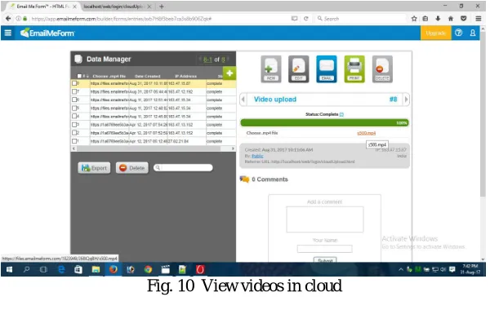Reload the page with browser refresh icon
The height and width of the screenshot is (310, 490).
coord(306,19)
